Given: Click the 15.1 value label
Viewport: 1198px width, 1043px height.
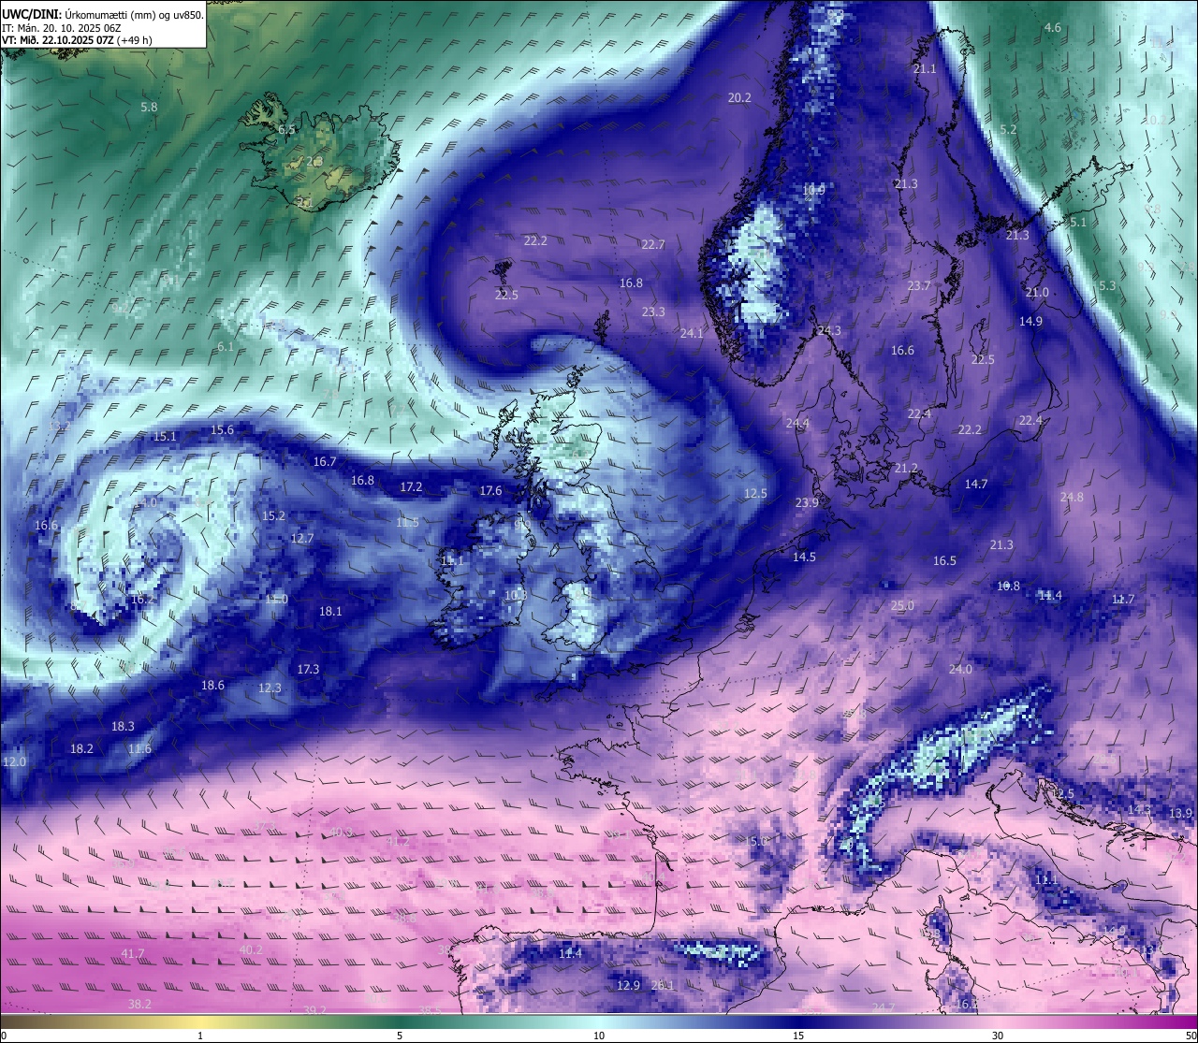Looking at the screenshot, I should pos(165,437).
